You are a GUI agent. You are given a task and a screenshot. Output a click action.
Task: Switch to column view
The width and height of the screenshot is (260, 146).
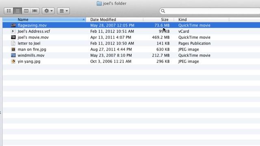(26, 11)
